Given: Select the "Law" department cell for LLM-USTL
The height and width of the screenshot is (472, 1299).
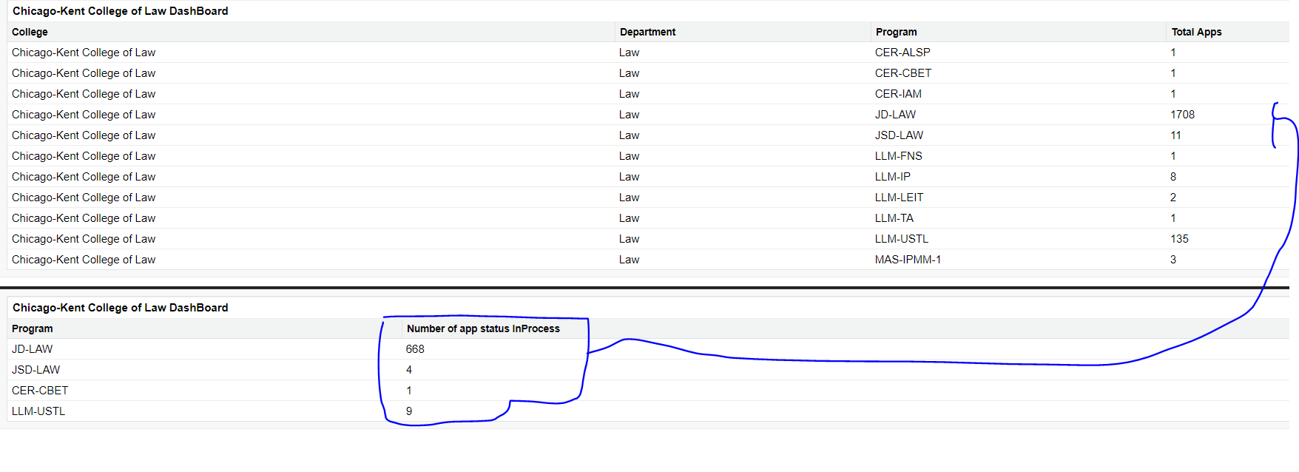Looking at the screenshot, I should pyautogui.click(x=629, y=239).
